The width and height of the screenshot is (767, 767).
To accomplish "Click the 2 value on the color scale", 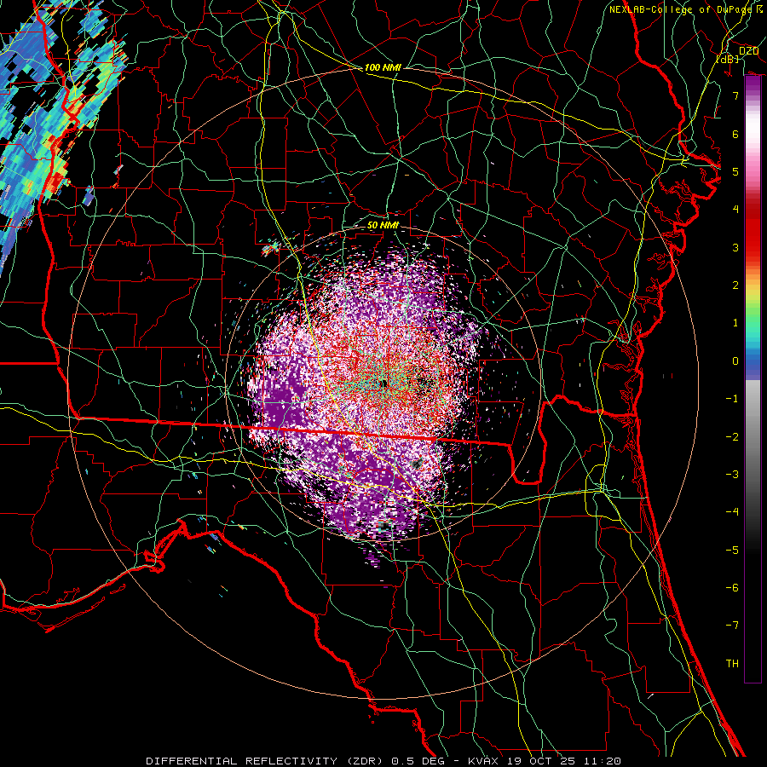I will pos(735,285).
